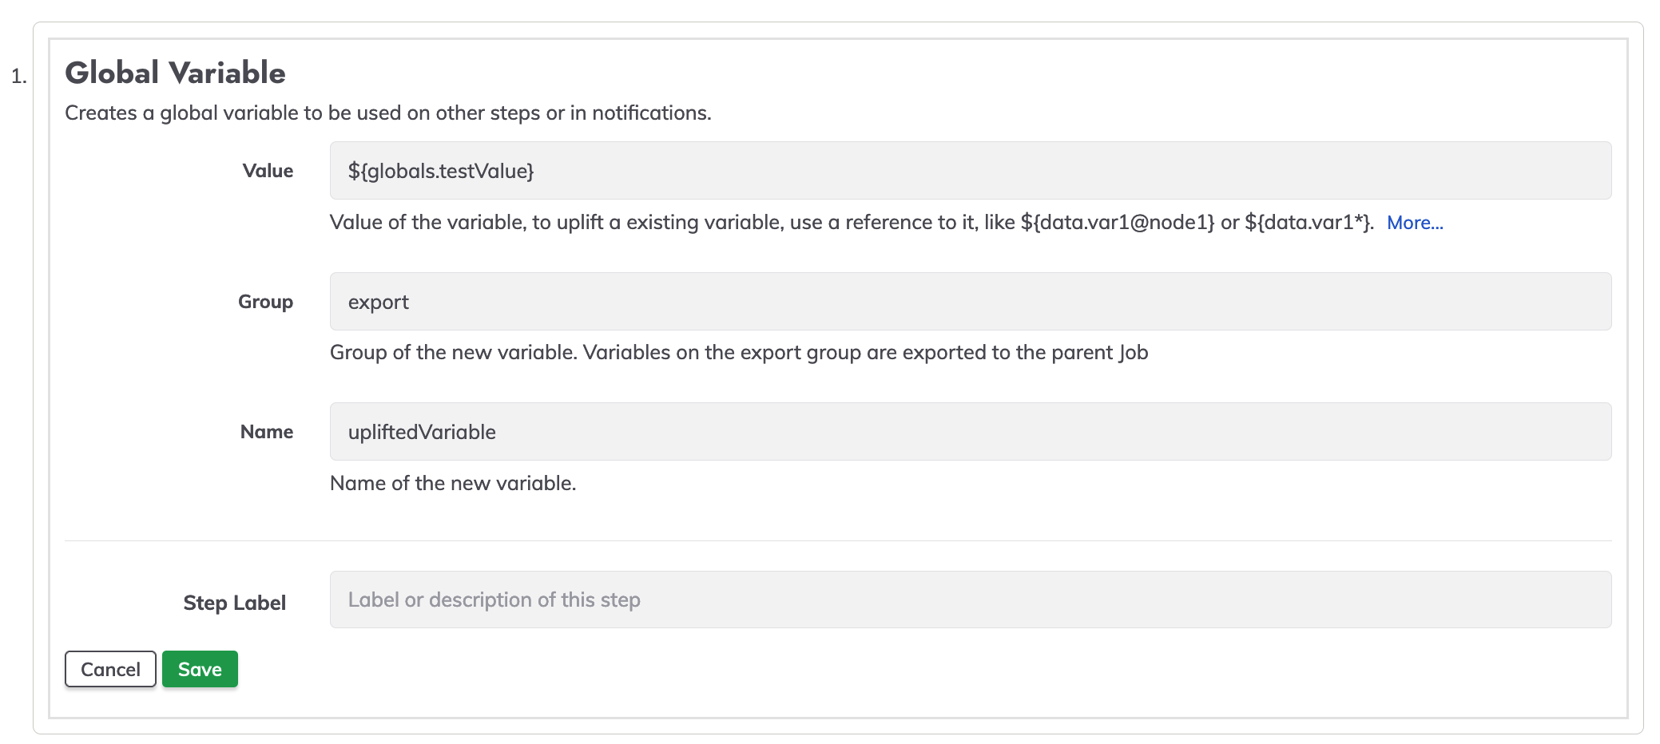Click the Name field label

tap(267, 432)
